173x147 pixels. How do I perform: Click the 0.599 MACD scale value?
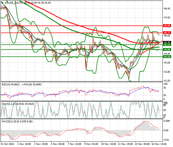coord(167,121)
